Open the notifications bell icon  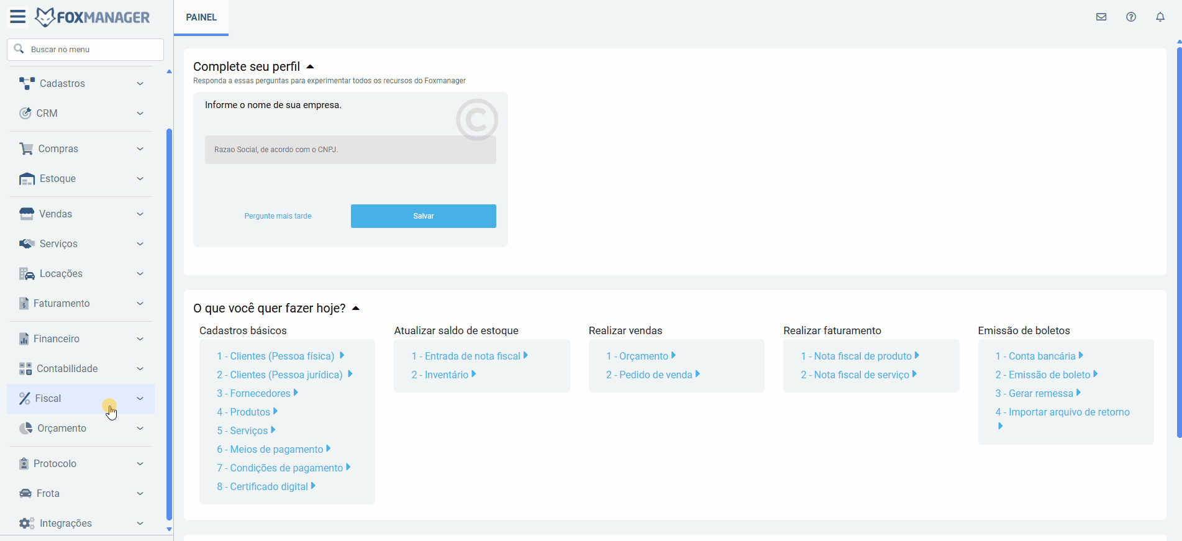coord(1160,17)
